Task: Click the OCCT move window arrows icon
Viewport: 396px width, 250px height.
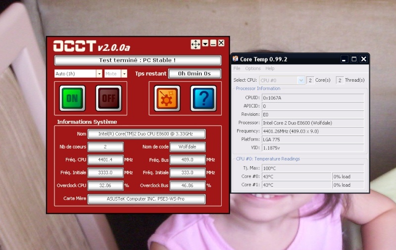Action: [196, 44]
